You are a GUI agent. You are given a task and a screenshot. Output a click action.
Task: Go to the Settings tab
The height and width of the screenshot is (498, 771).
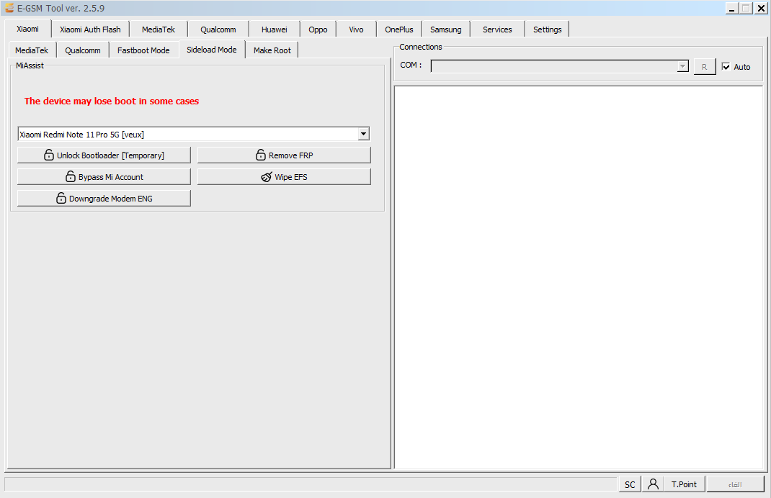[547, 30]
